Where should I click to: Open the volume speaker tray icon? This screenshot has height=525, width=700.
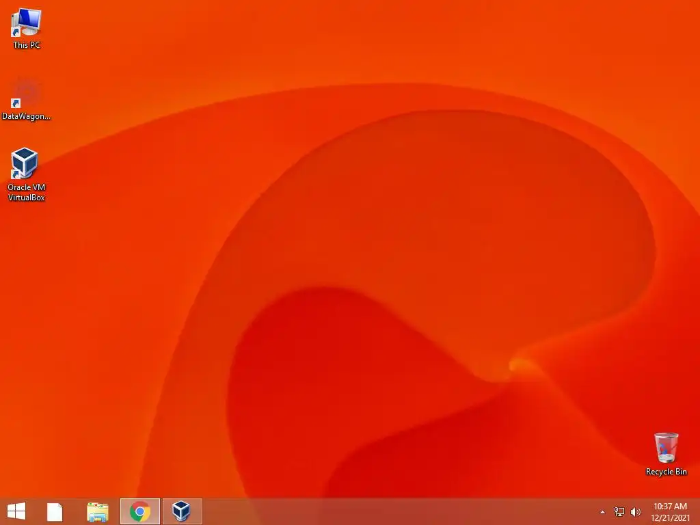635,511
